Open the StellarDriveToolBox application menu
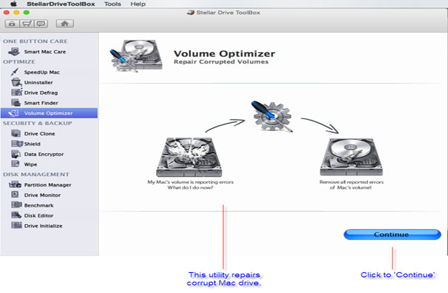The width and height of the screenshot is (448, 293). (x=60, y=4)
